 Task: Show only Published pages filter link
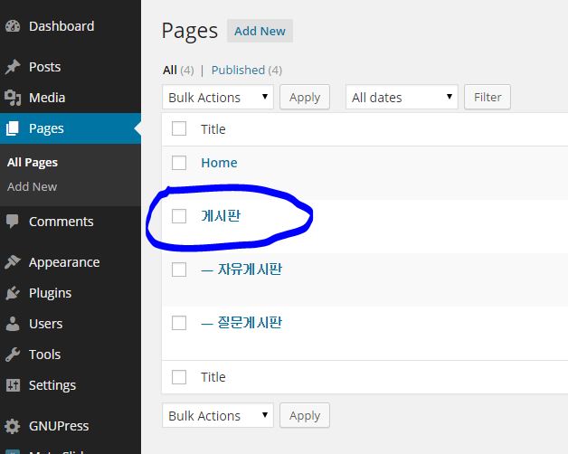238,70
